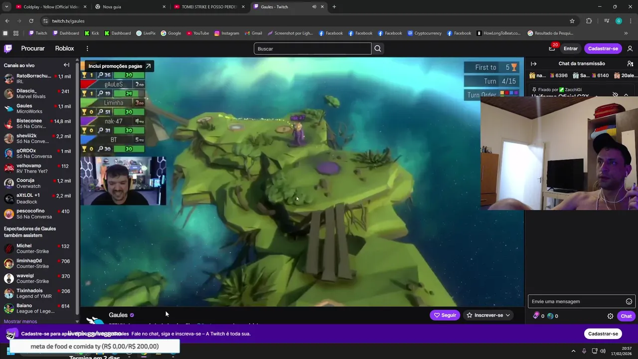
Task: Open the LivePix bookmark
Action: (x=146, y=33)
